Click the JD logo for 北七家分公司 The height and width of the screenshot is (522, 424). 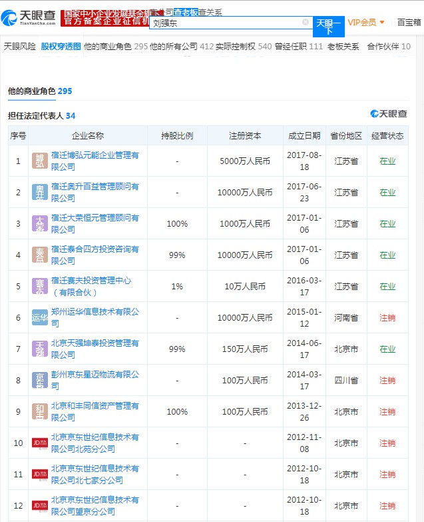39,474
